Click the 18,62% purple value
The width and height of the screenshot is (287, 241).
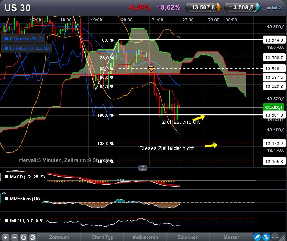[x=168, y=7]
